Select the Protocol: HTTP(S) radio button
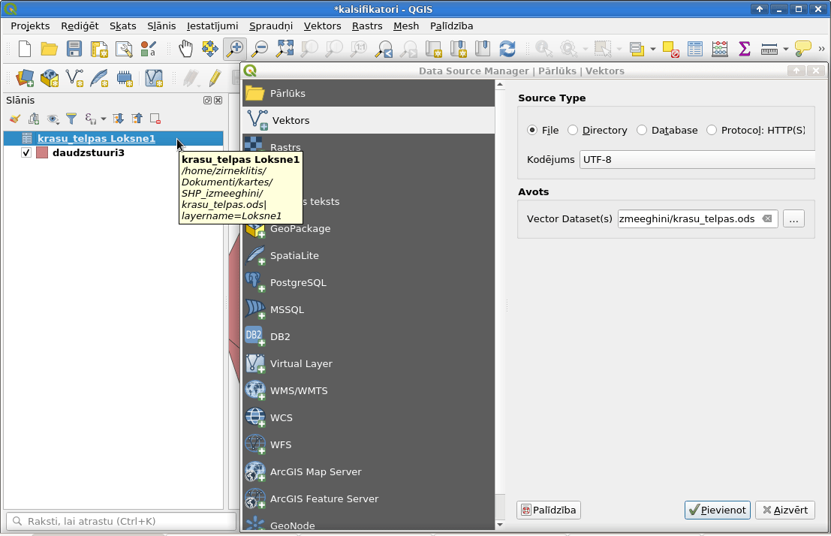Viewport: 831px width, 536px height. pos(712,130)
